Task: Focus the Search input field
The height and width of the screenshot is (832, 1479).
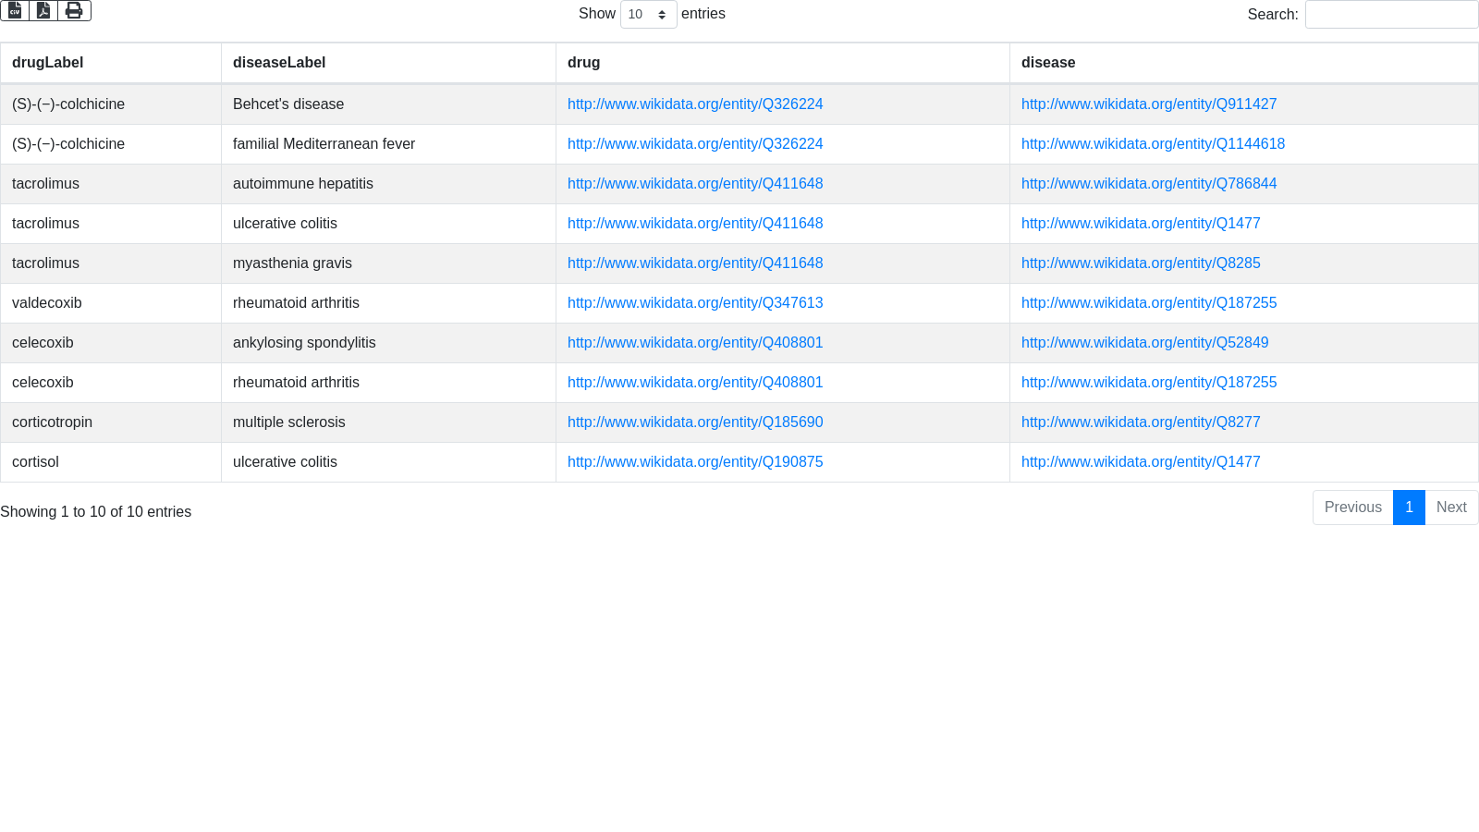Action: [1391, 15]
